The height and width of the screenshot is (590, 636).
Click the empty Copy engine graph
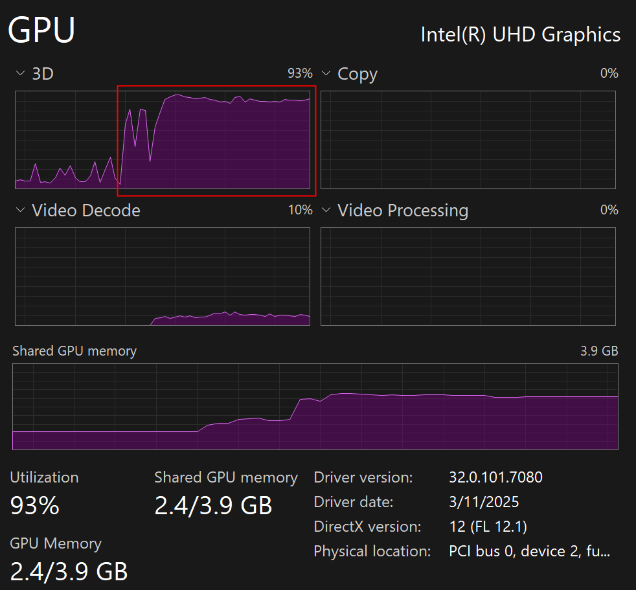coord(468,140)
